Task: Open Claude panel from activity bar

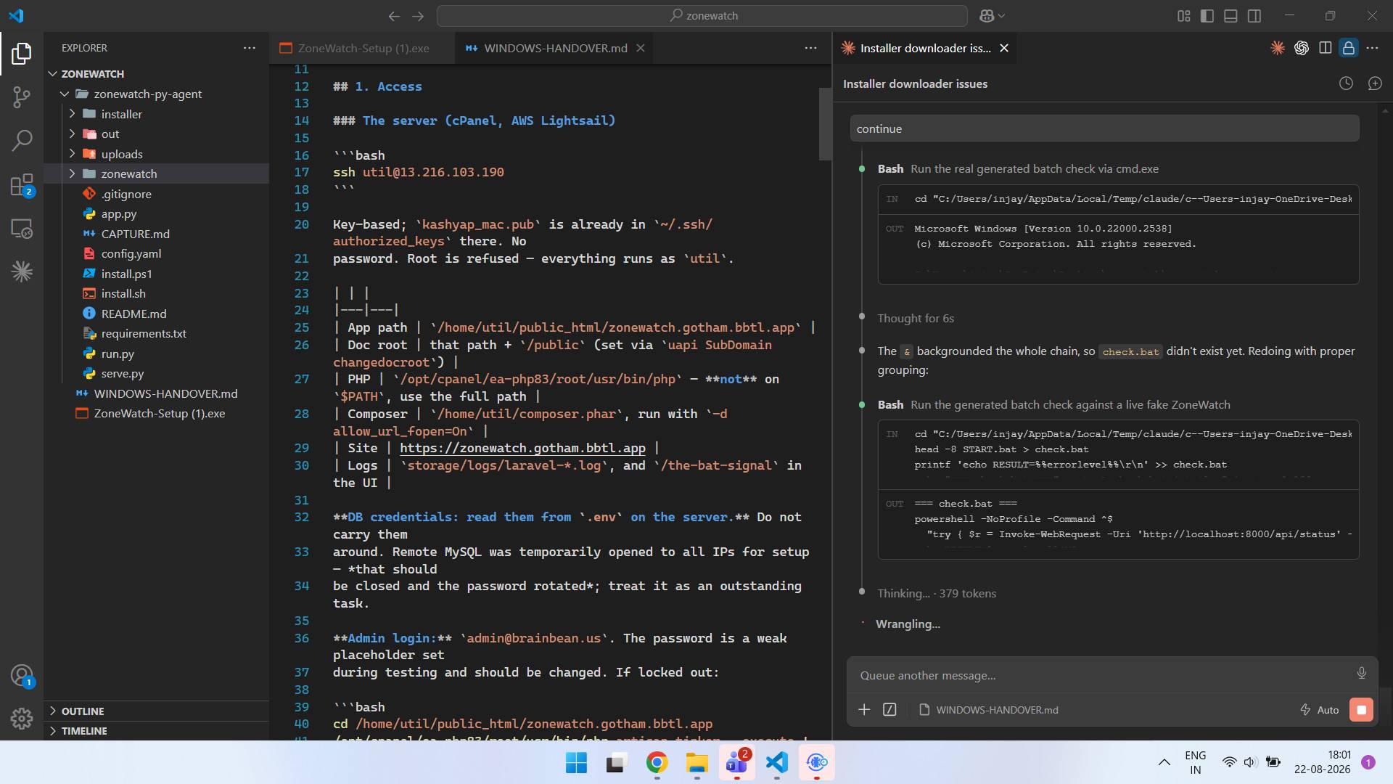Action: (x=22, y=272)
